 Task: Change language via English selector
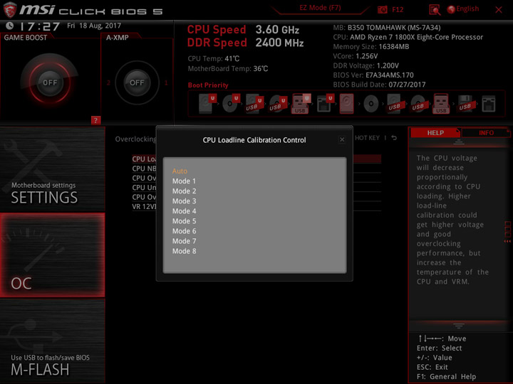pyautogui.click(x=463, y=9)
